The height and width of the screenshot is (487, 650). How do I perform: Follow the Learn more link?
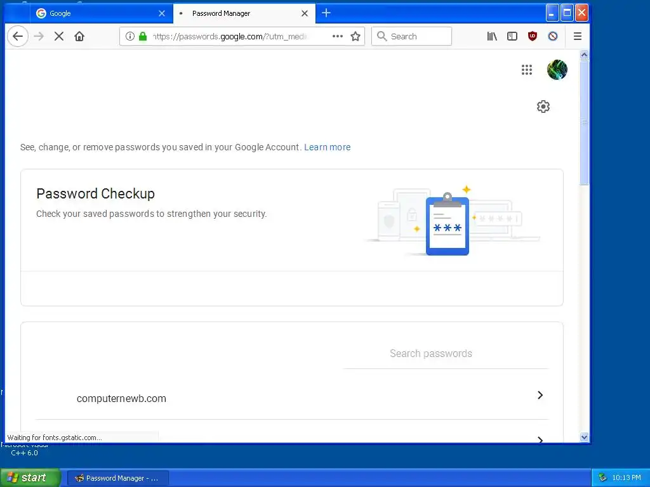click(327, 147)
